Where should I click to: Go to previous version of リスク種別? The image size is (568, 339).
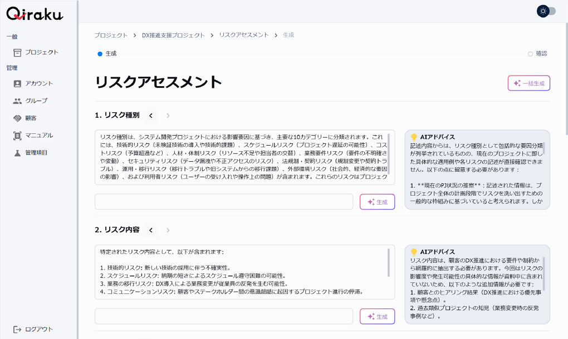point(151,116)
